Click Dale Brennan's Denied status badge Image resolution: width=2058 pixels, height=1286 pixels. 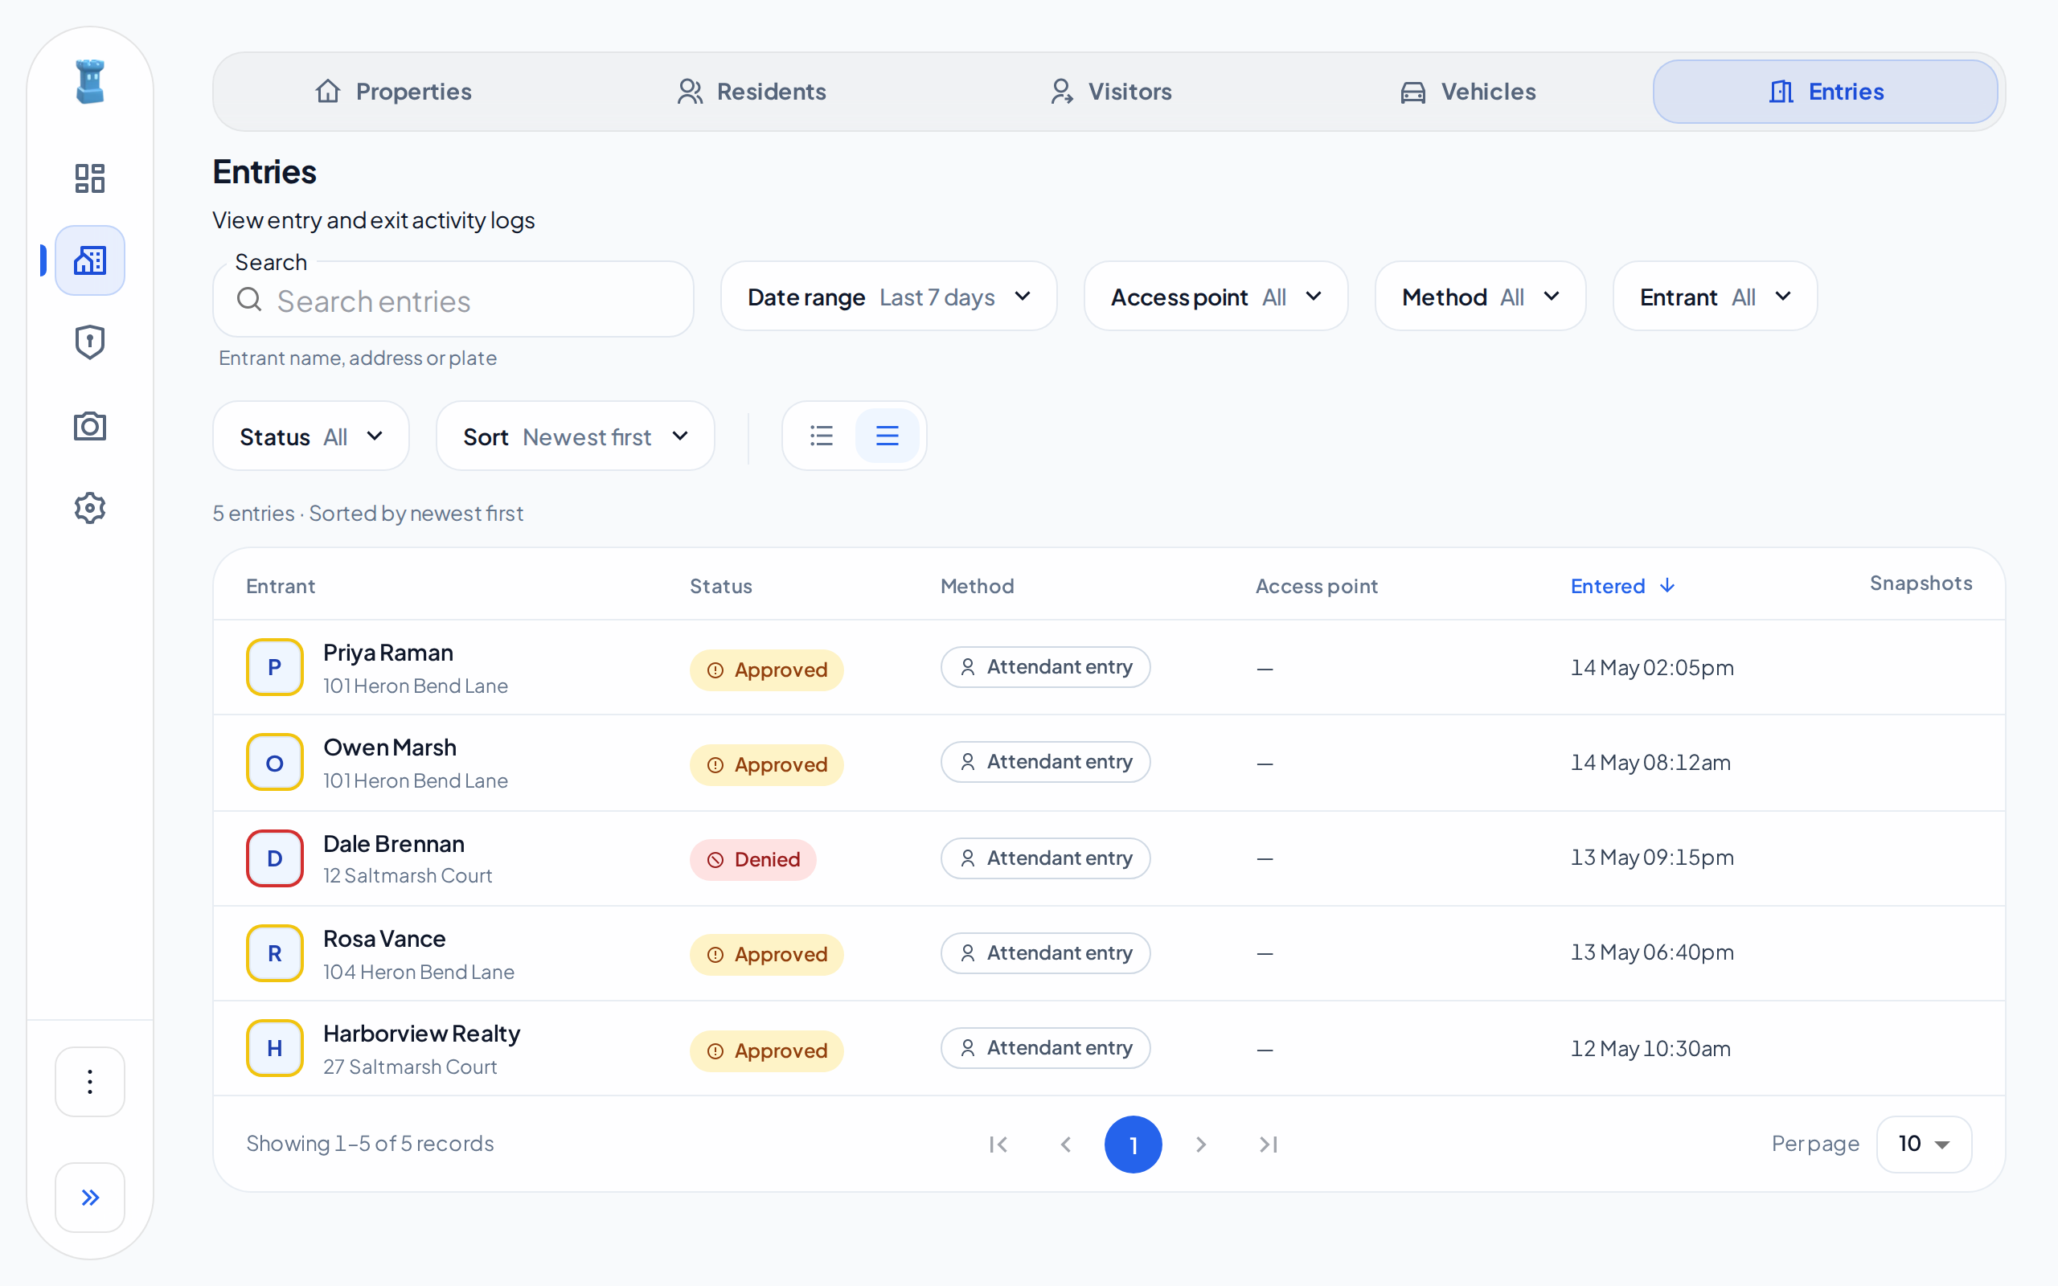[752, 859]
